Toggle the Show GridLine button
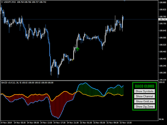 click(x=144, y=101)
